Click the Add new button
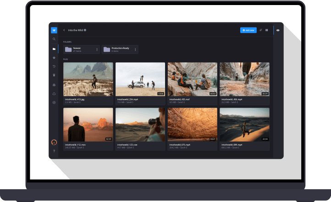Screen dimensions: 331x202 click(248, 30)
